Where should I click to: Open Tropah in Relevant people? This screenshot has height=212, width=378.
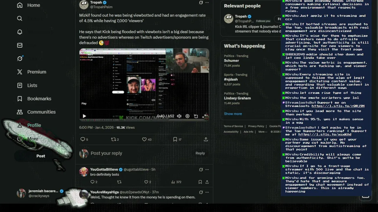point(241,16)
